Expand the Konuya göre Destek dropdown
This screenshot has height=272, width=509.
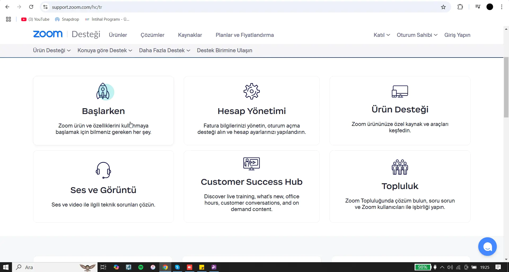[105, 50]
